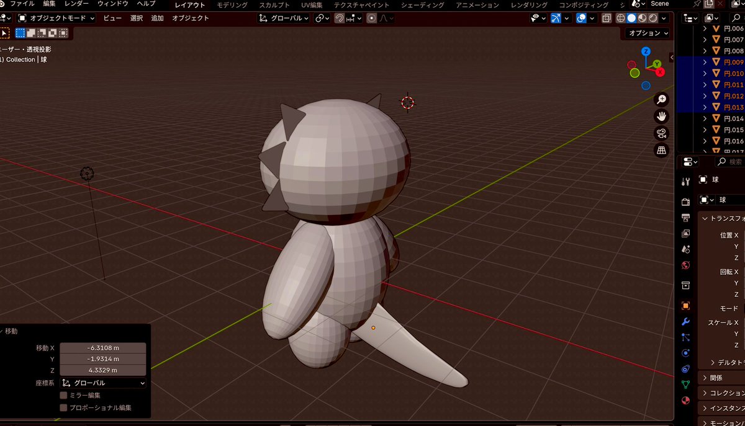
Task: Open the shading options dropdown arrow
Action: (x=664, y=18)
